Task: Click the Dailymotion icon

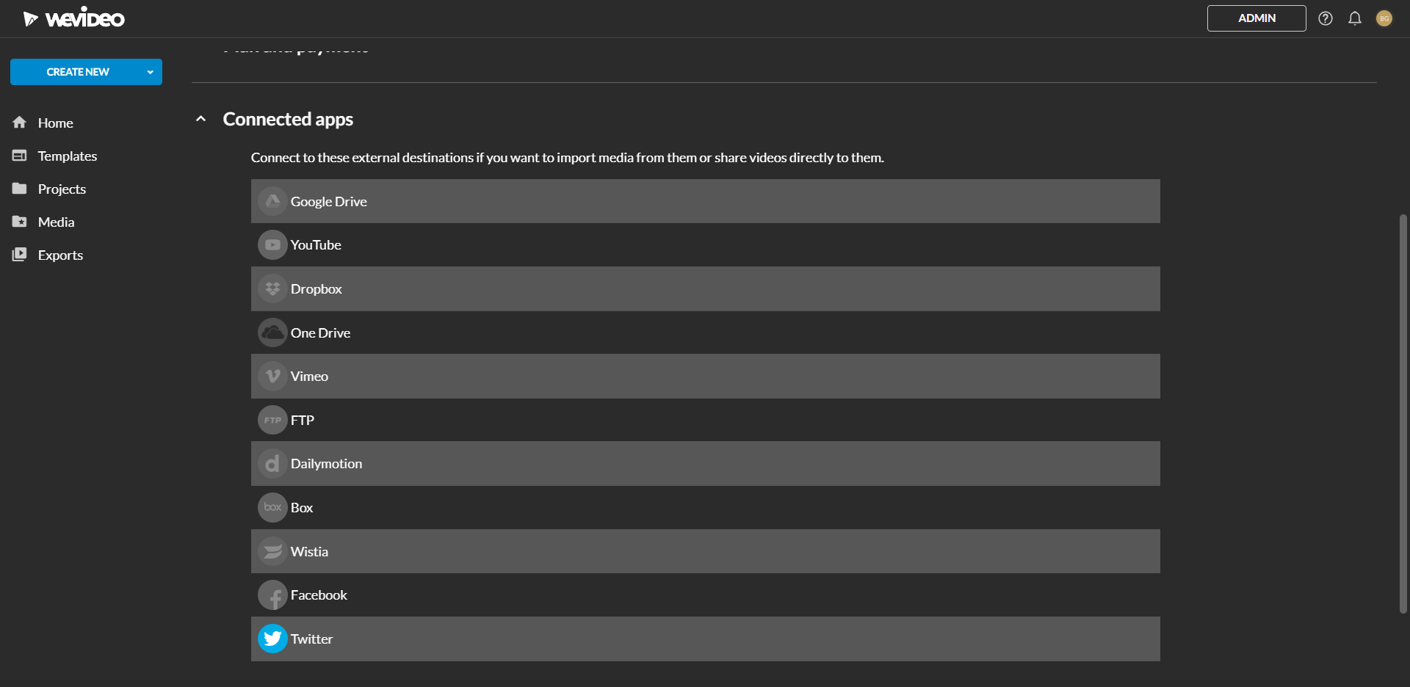Action: coord(272,463)
